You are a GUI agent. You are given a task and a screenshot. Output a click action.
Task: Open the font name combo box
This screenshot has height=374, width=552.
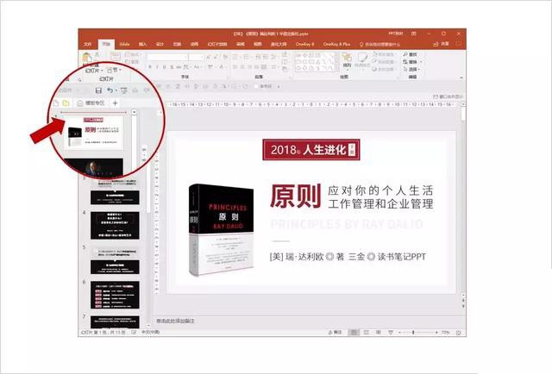tap(167, 57)
